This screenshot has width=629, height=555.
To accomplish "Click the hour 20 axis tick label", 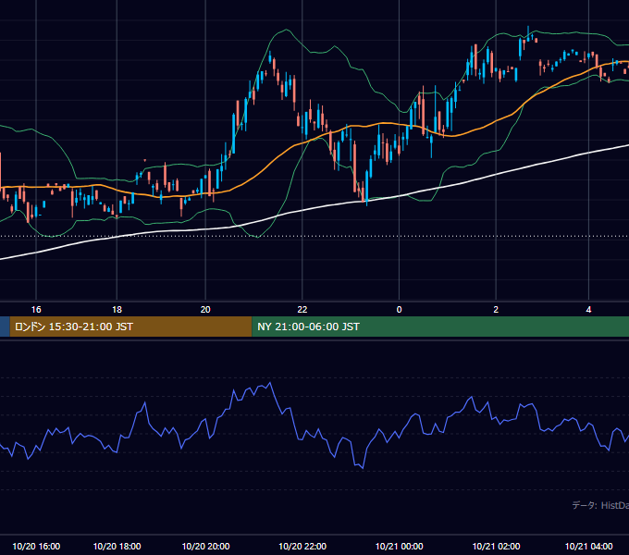I will point(205,310).
